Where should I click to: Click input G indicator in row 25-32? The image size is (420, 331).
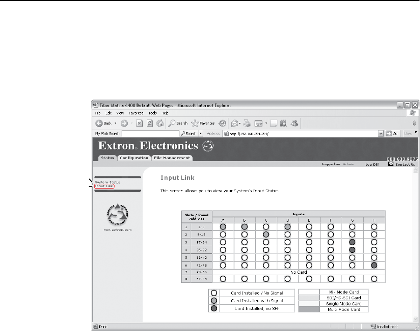352,250
